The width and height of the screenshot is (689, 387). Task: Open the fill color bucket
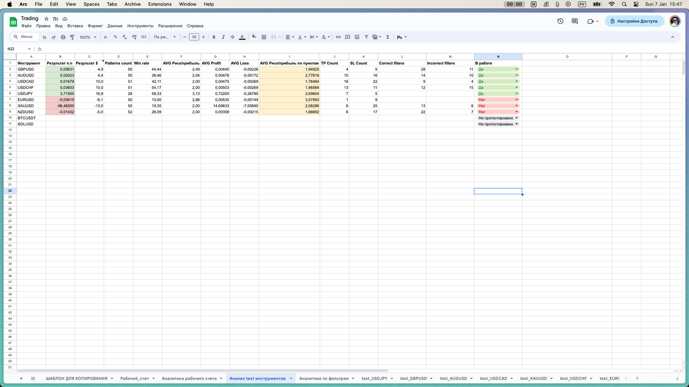[x=254, y=37]
